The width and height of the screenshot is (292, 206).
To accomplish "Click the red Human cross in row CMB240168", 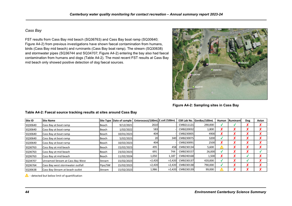I will (x=222, y=156).
